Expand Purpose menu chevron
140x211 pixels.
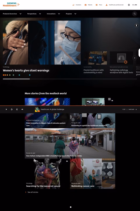click(x=75, y=14)
